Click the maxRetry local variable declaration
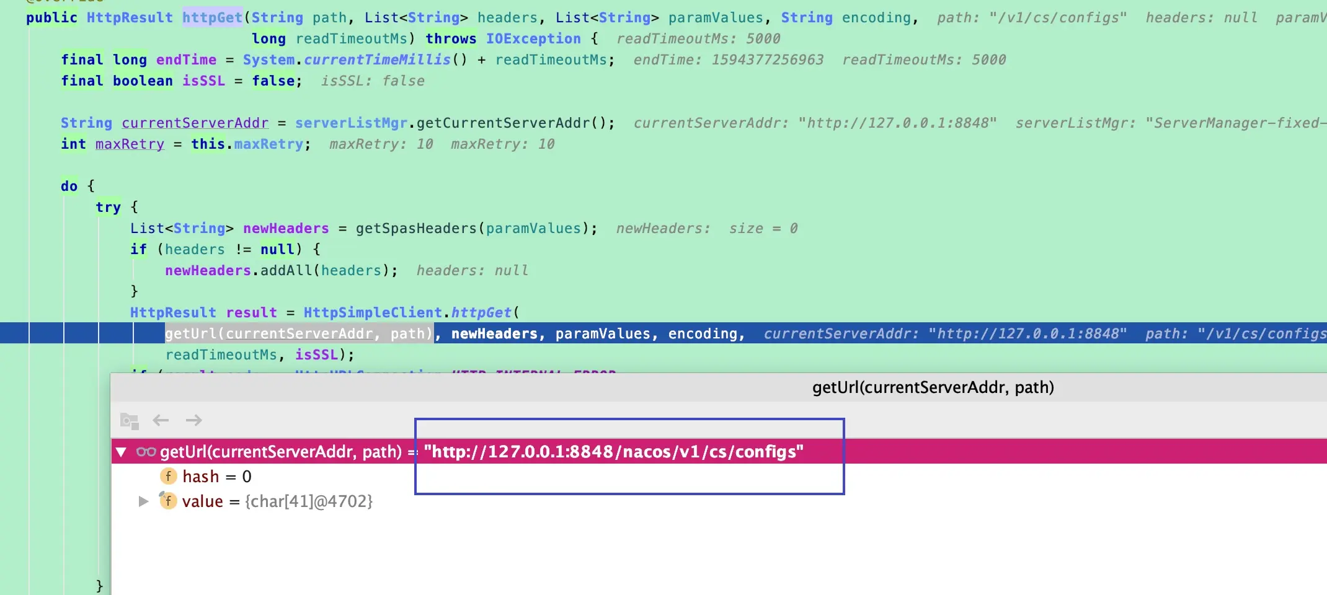This screenshot has height=595, width=1327. point(130,144)
